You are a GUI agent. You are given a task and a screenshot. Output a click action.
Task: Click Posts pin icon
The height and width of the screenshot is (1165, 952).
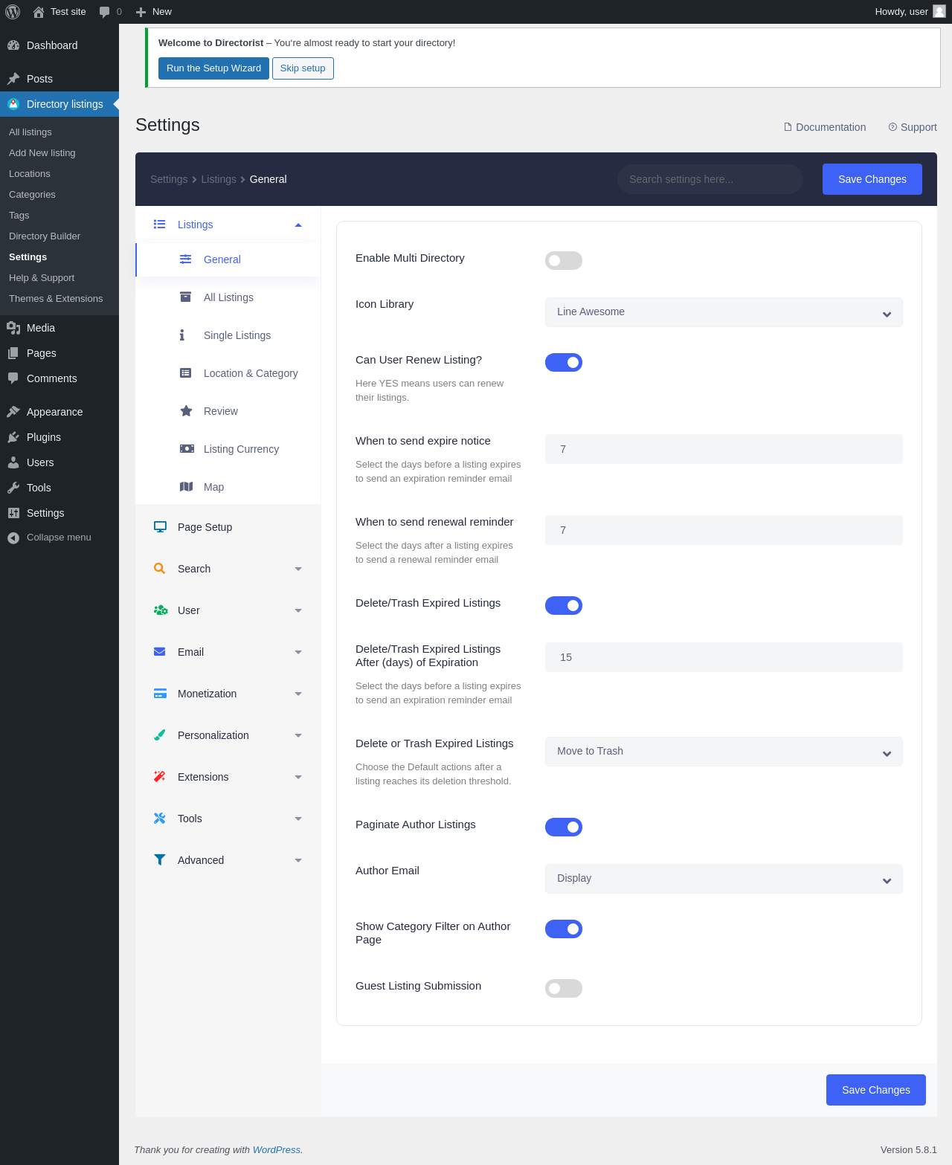coord(13,79)
